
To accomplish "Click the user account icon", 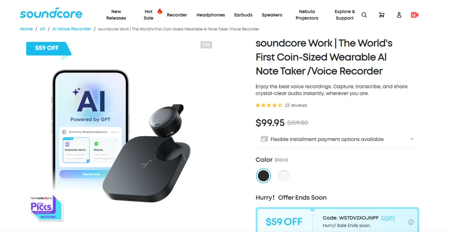I will click(399, 15).
